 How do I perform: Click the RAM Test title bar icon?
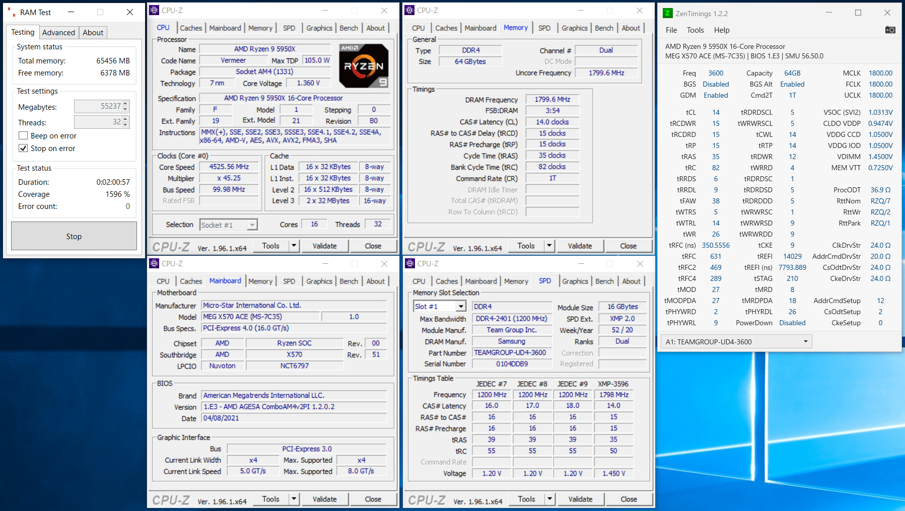(12, 12)
